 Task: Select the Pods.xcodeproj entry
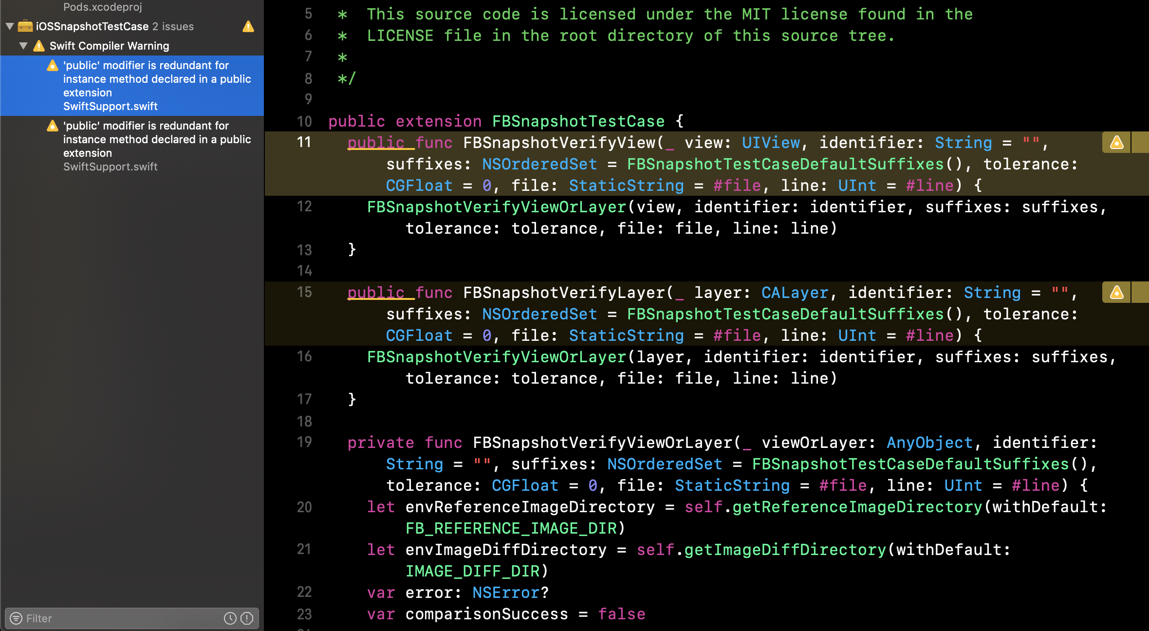102,7
